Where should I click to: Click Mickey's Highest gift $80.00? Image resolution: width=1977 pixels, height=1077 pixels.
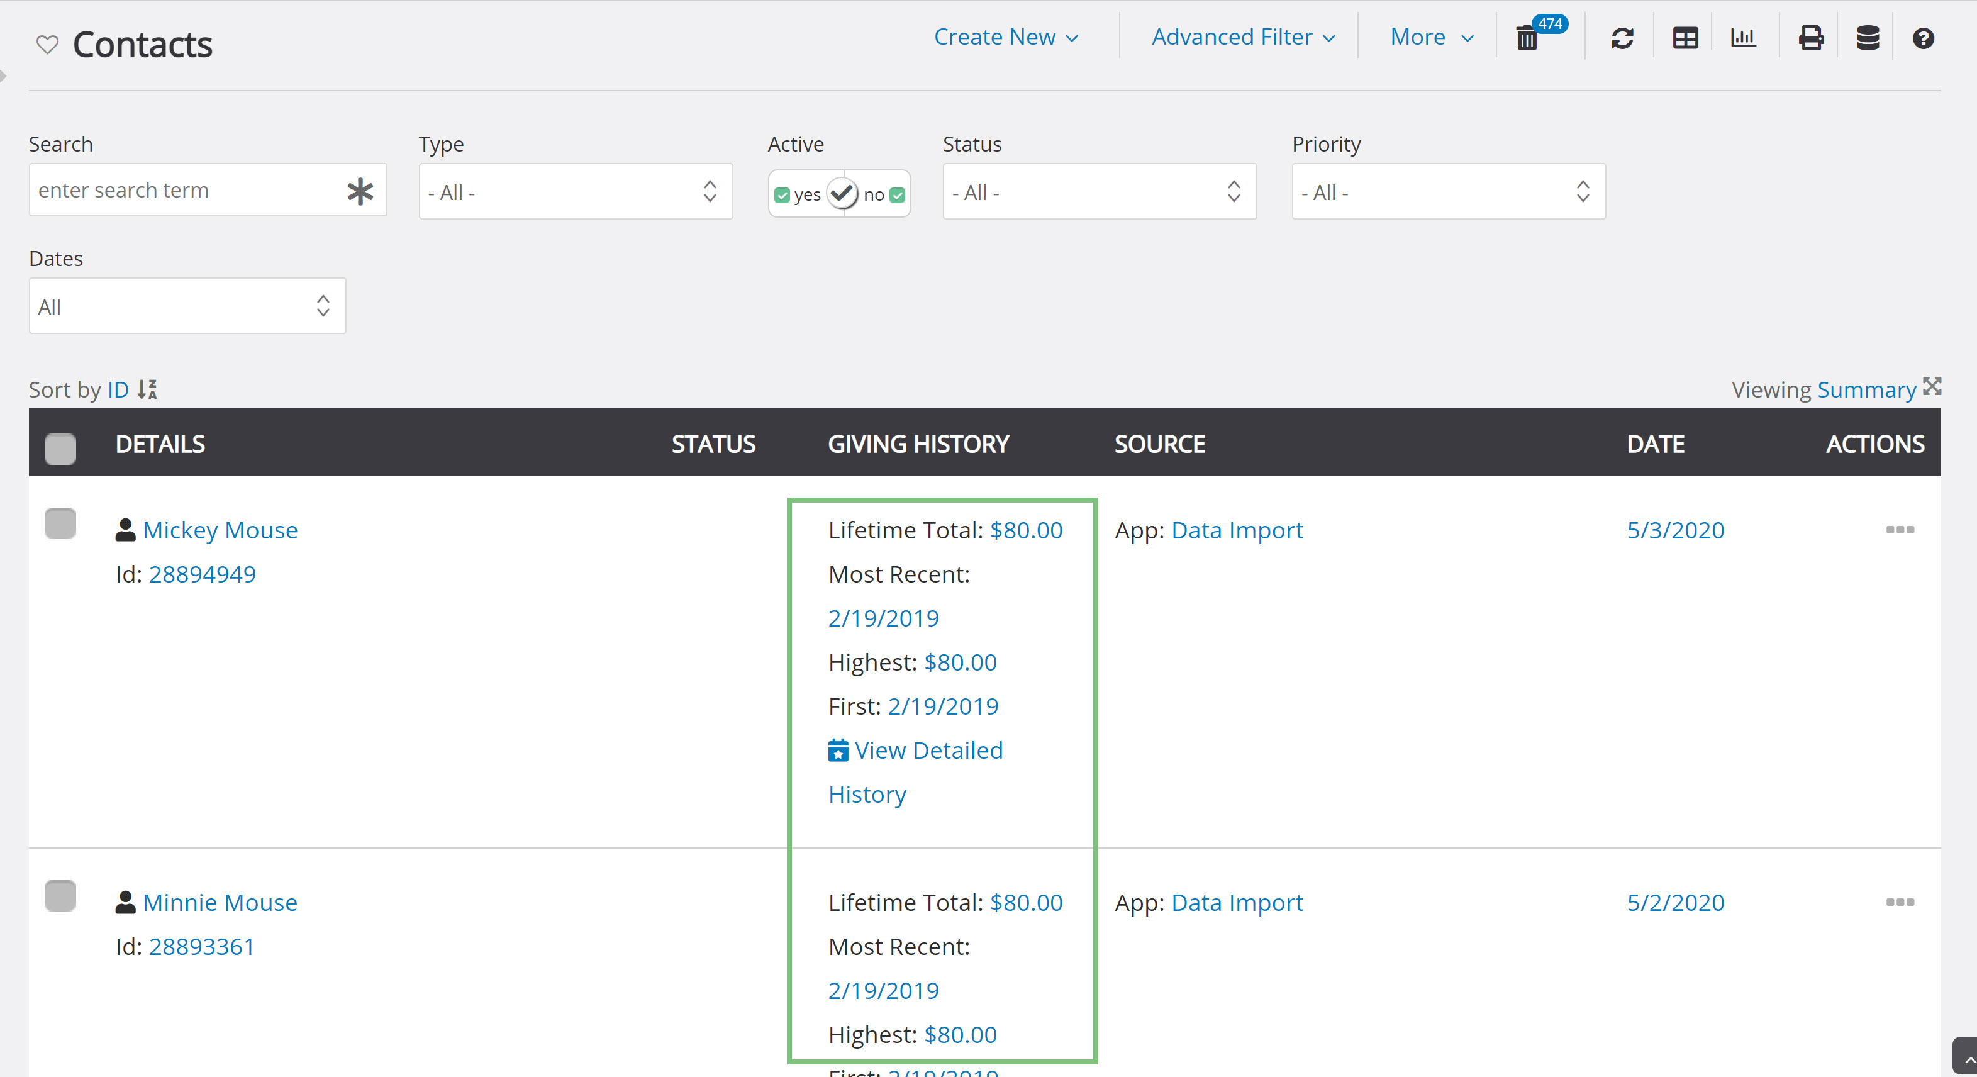tap(960, 662)
